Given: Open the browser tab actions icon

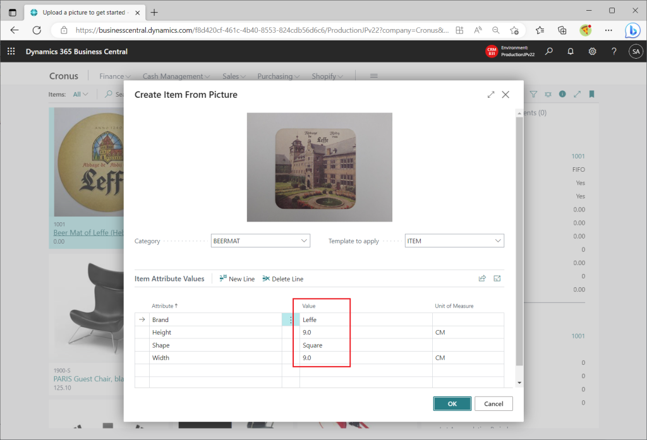Looking at the screenshot, I should [13, 13].
